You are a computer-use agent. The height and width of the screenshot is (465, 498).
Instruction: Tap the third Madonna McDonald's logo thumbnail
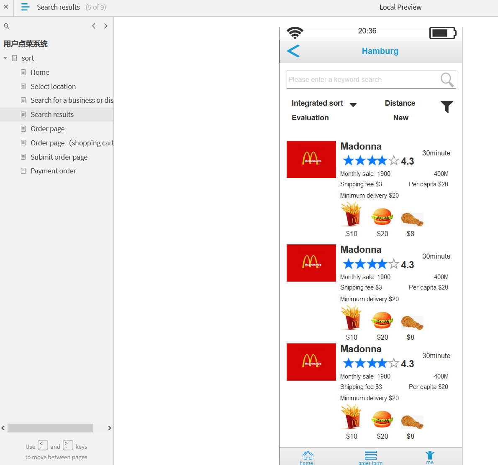tap(311, 362)
